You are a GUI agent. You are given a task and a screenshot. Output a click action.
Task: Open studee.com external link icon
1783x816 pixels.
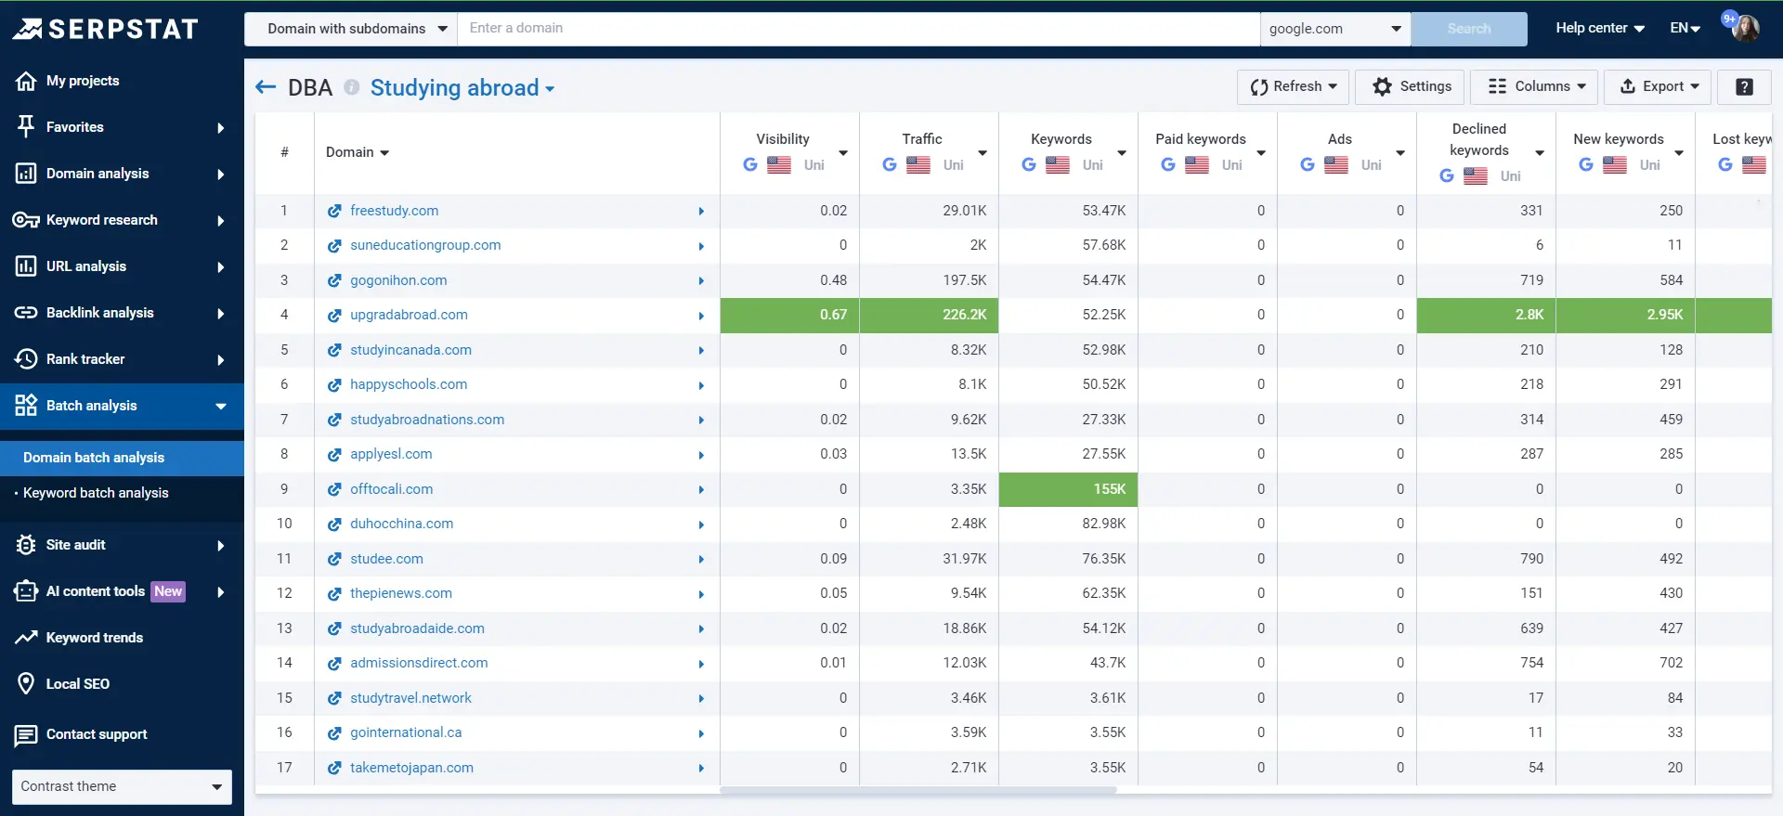pos(334,559)
